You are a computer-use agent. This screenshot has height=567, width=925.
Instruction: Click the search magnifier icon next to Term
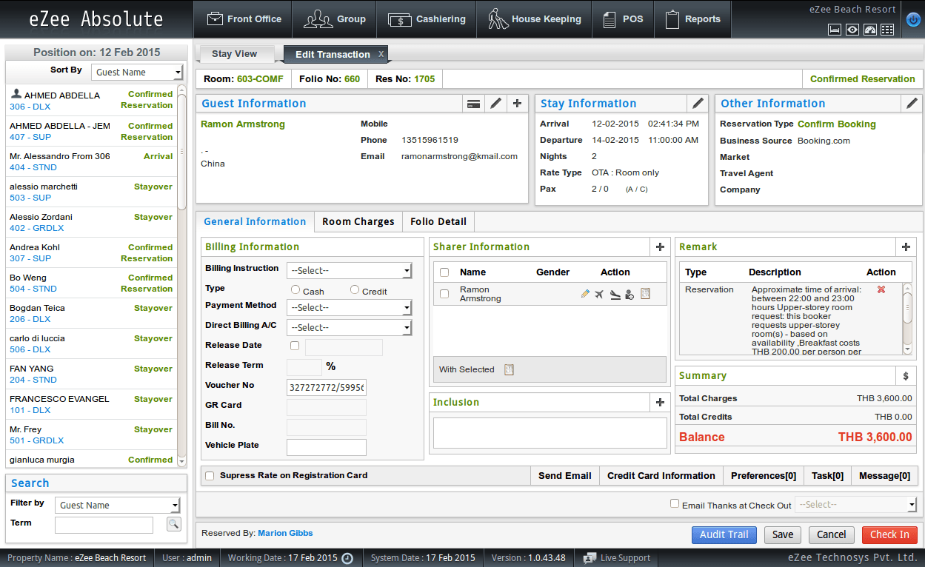click(x=173, y=524)
